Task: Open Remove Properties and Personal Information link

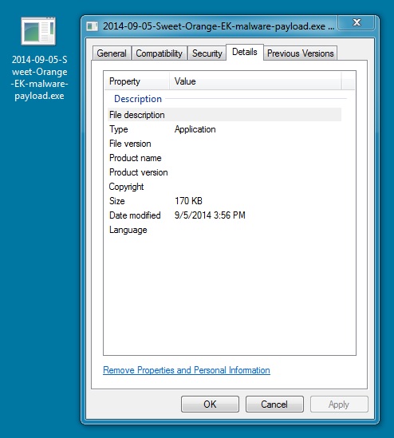Action: (x=187, y=370)
